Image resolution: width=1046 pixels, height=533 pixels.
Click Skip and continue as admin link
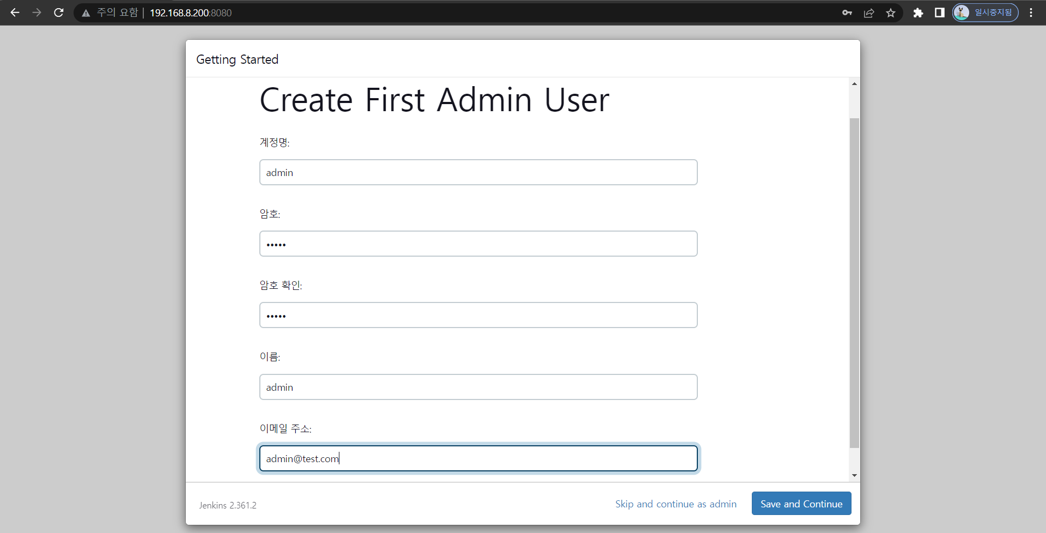(x=676, y=504)
